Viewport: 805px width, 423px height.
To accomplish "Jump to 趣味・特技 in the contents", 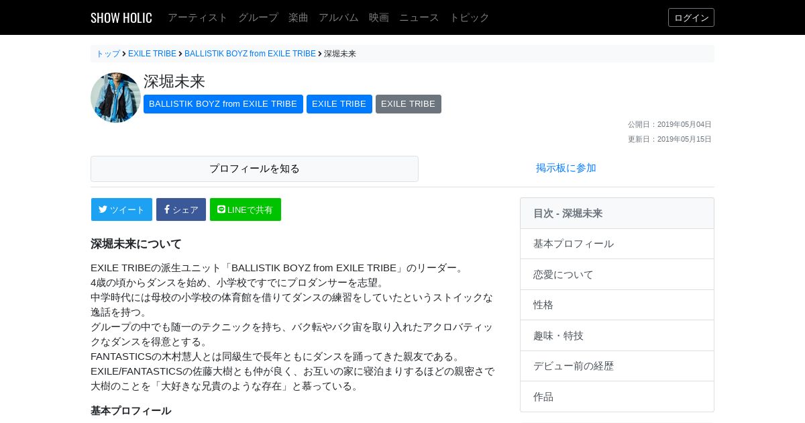I will [x=617, y=336].
